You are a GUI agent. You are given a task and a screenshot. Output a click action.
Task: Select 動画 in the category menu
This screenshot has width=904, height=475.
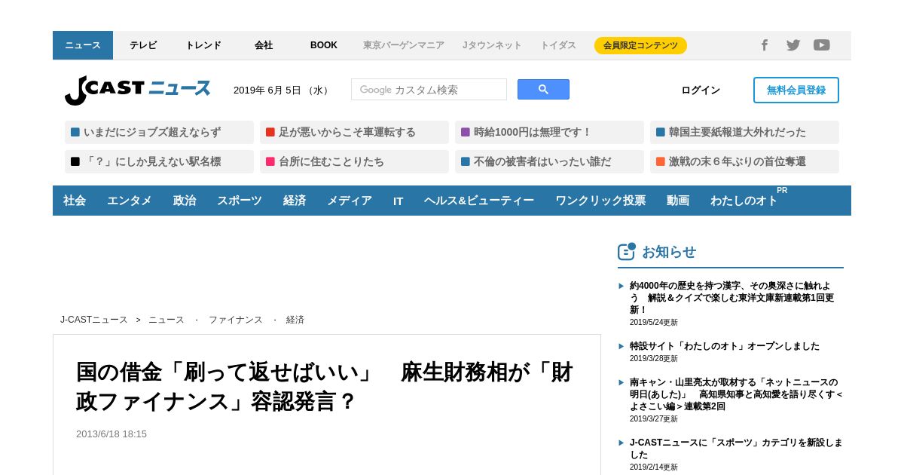coord(678,201)
